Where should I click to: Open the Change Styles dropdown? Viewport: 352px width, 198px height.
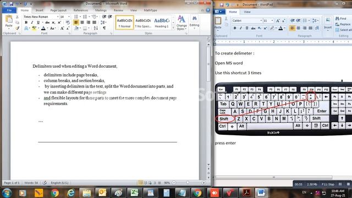(182, 23)
